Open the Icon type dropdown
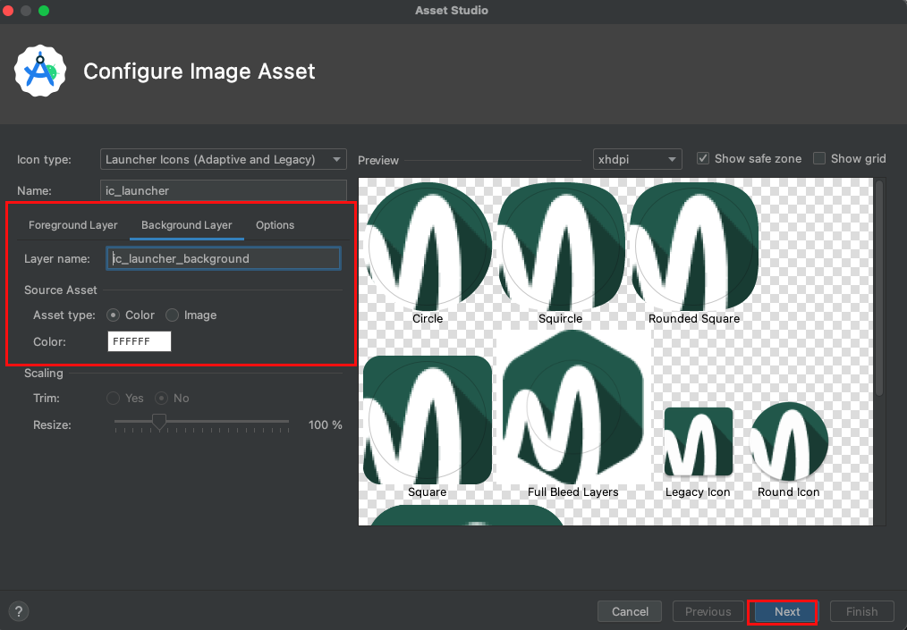This screenshot has width=907, height=630. (224, 159)
